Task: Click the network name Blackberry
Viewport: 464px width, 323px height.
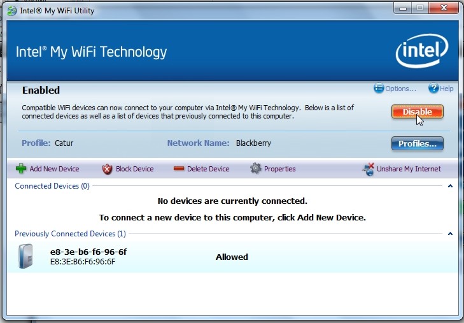Action: 253,143
